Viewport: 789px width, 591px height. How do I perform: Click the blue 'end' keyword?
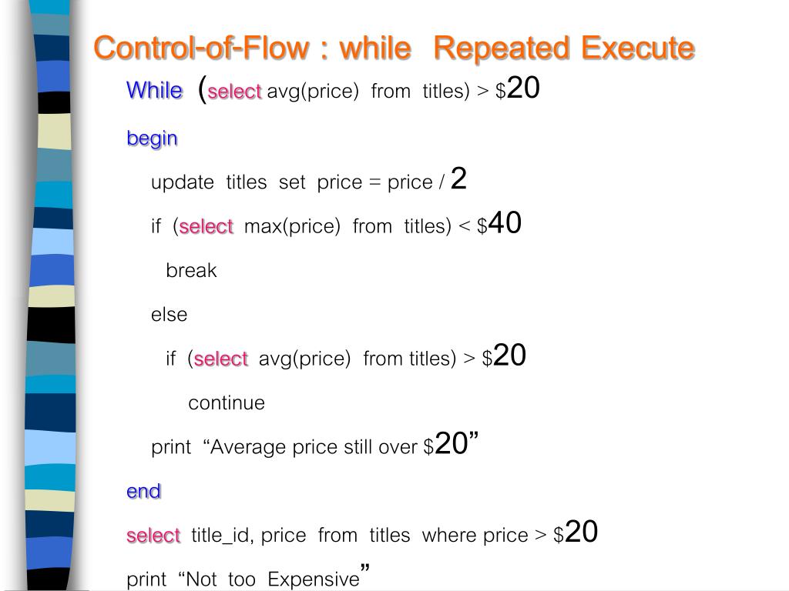pos(143,491)
